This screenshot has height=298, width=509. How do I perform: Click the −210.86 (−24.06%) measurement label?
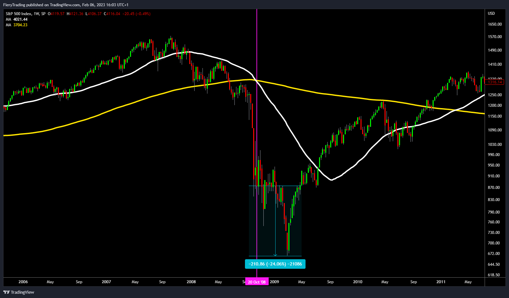tap(275, 264)
